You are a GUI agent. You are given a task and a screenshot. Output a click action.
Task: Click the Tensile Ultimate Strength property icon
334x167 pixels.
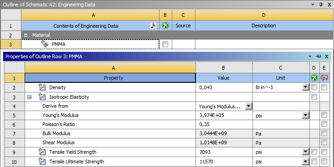tap(42, 162)
